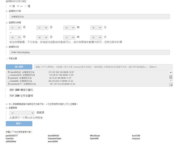Toggle the → arrow comment type checkbox

click(18, 6)
